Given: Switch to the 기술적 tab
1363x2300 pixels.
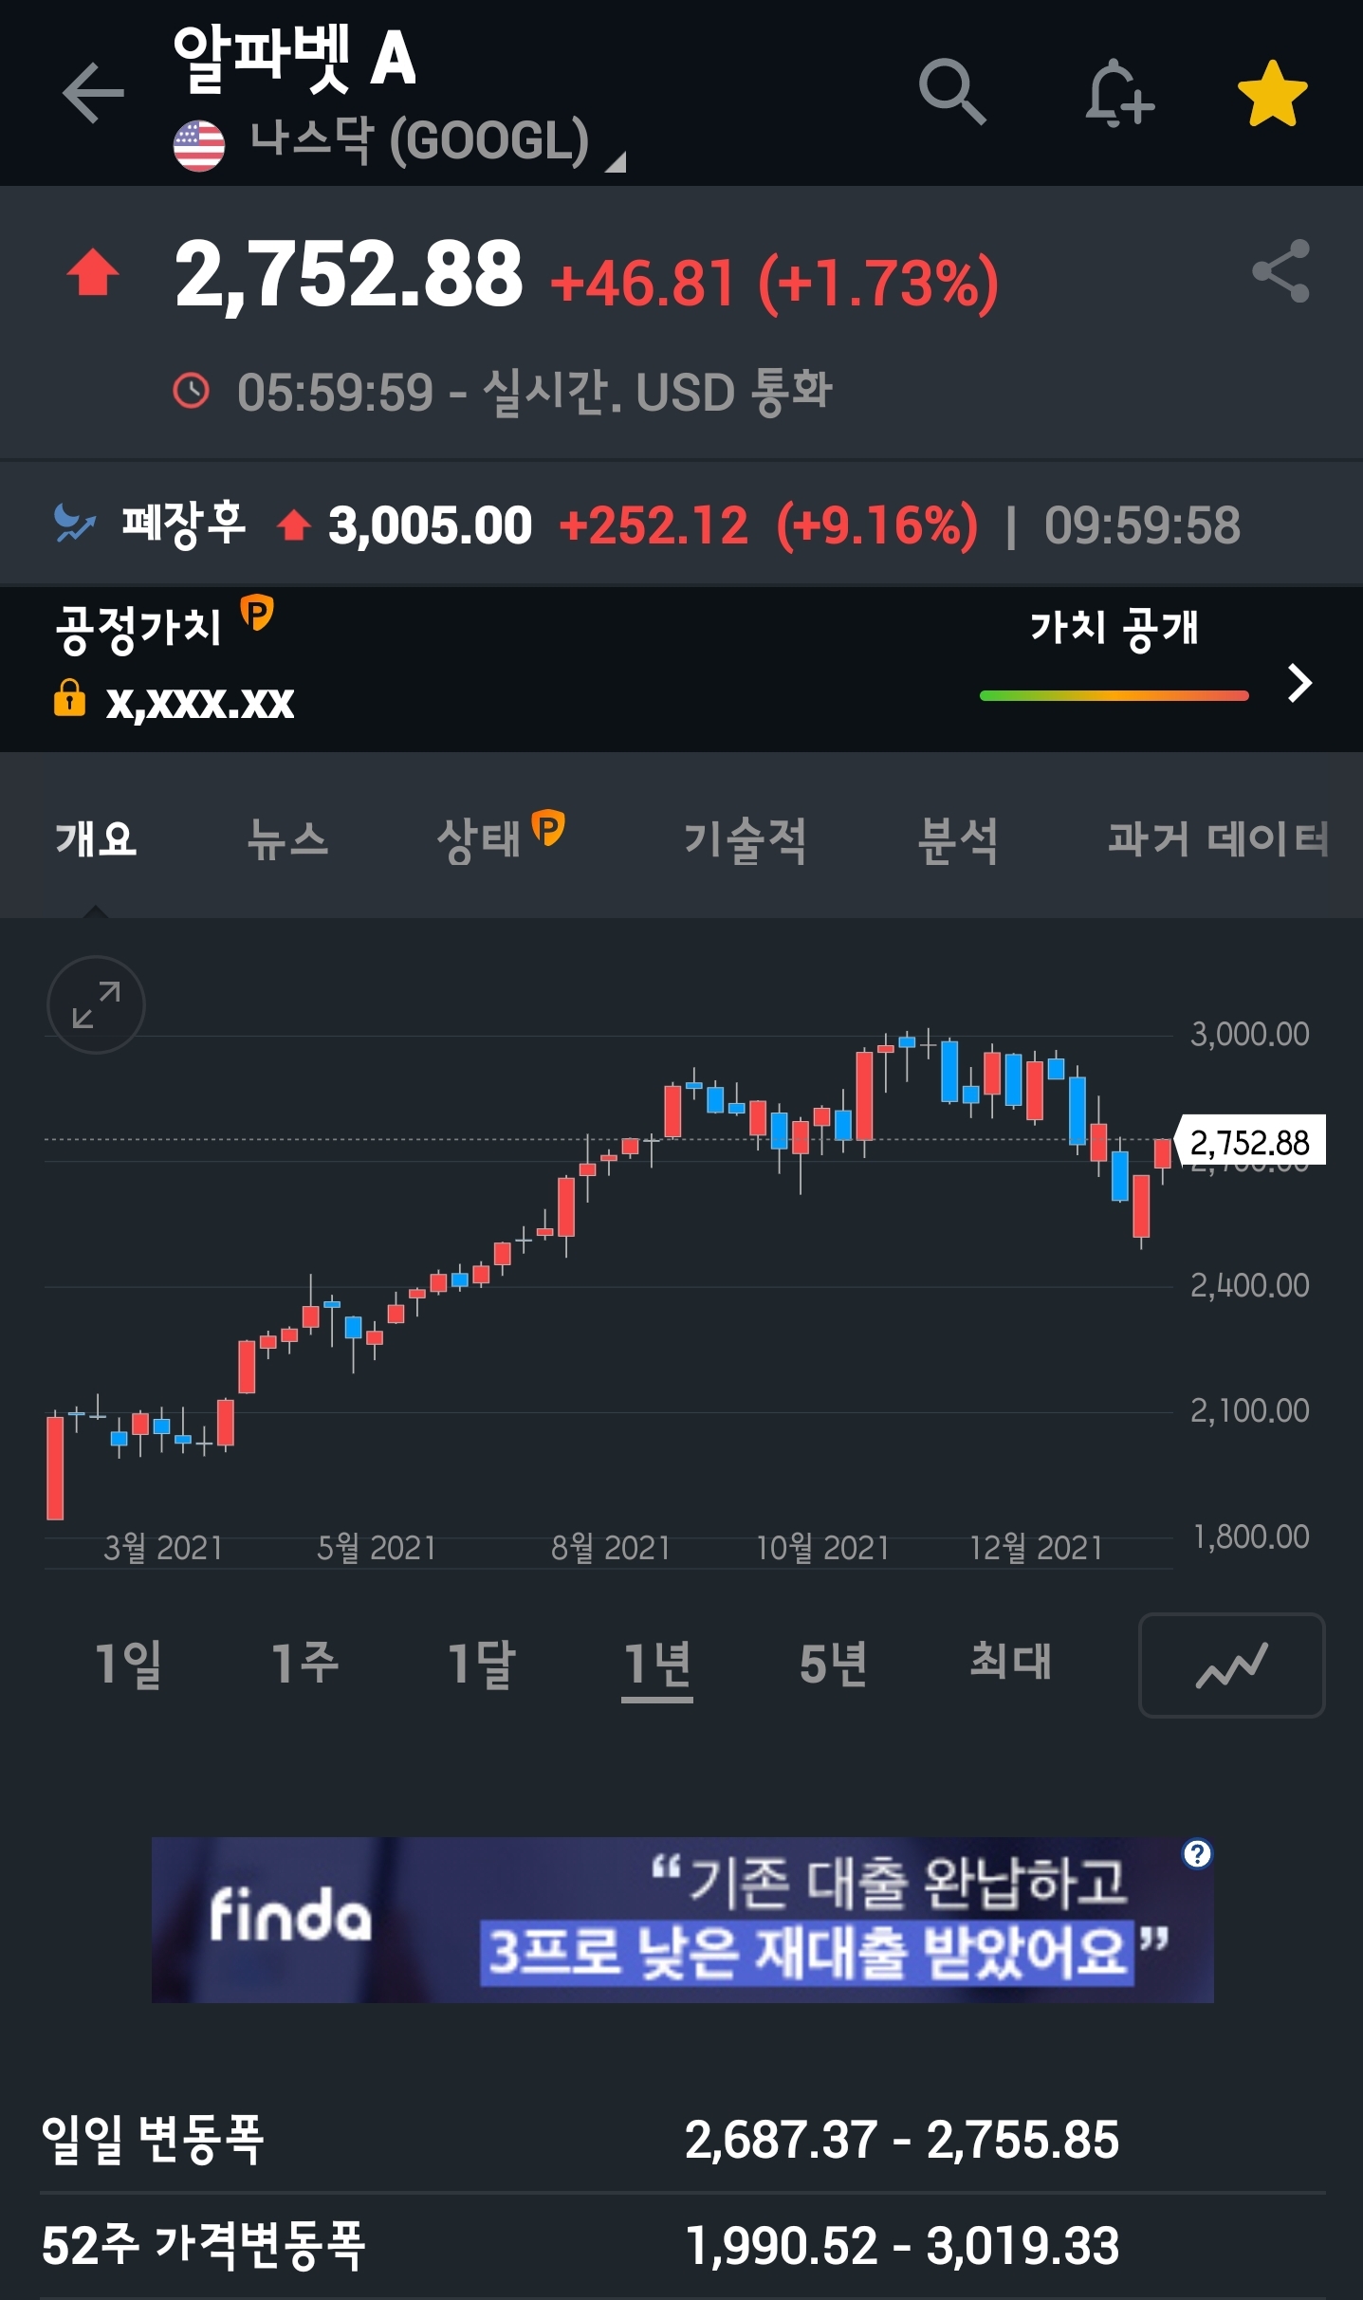Looking at the screenshot, I should 745,840.
